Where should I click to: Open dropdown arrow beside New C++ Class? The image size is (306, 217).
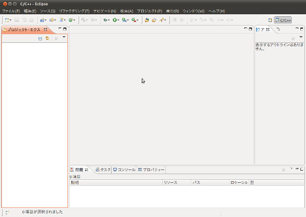[x=74, y=20]
